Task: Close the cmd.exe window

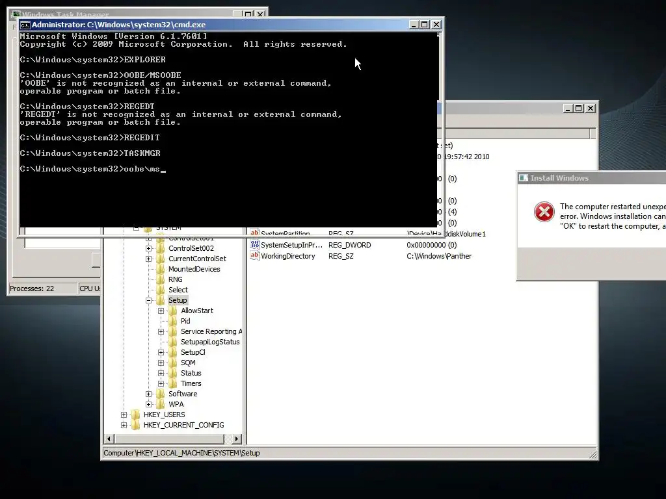Action: coord(436,25)
